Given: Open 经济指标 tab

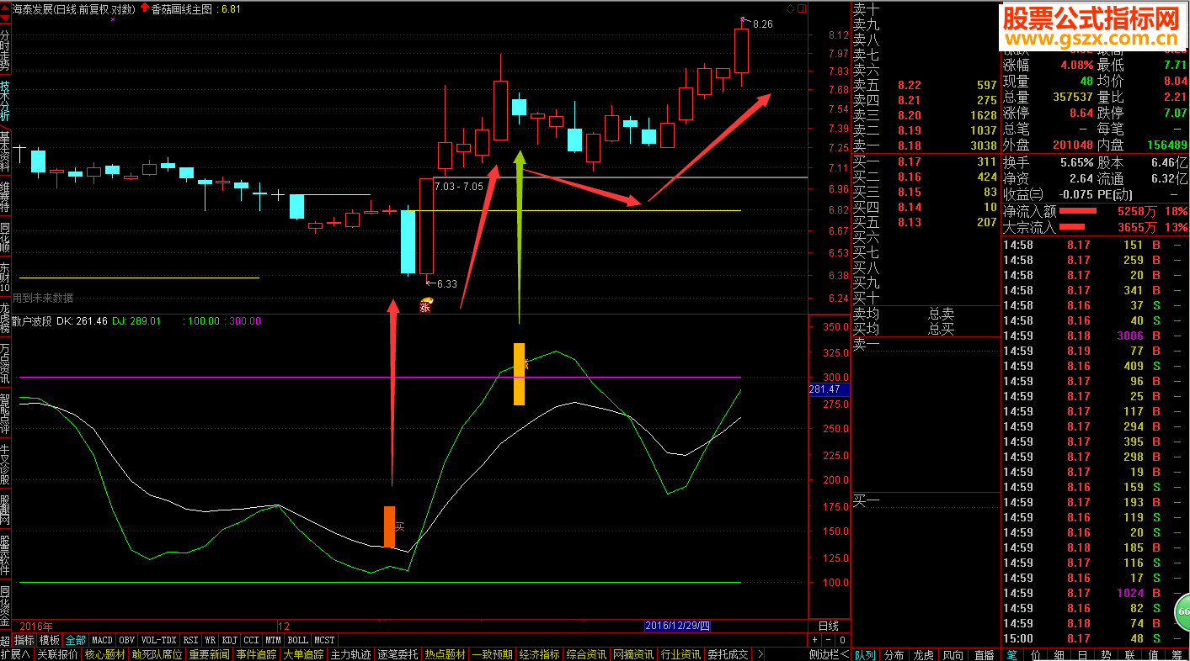Looking at the screenshot, I should click(x=540, y=654).
